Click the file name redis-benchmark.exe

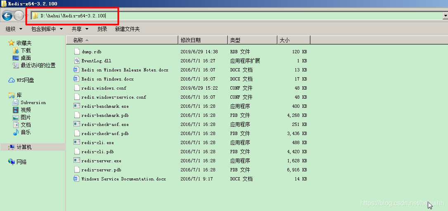tap(105, 106)
